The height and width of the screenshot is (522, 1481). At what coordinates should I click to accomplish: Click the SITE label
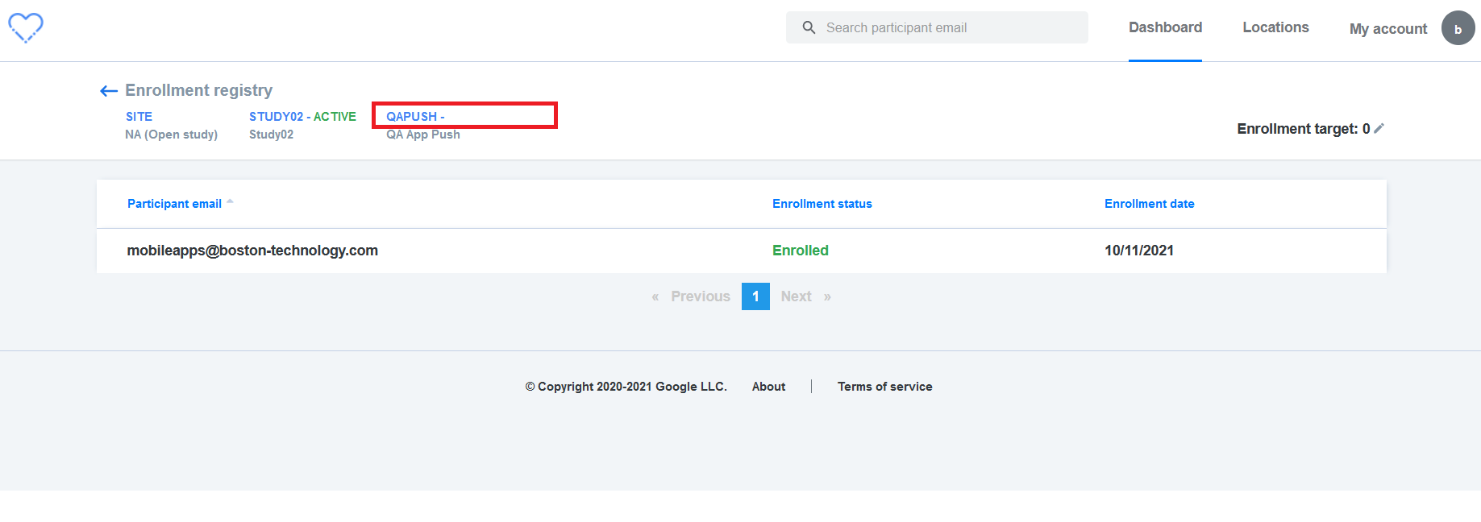(139, 117)
